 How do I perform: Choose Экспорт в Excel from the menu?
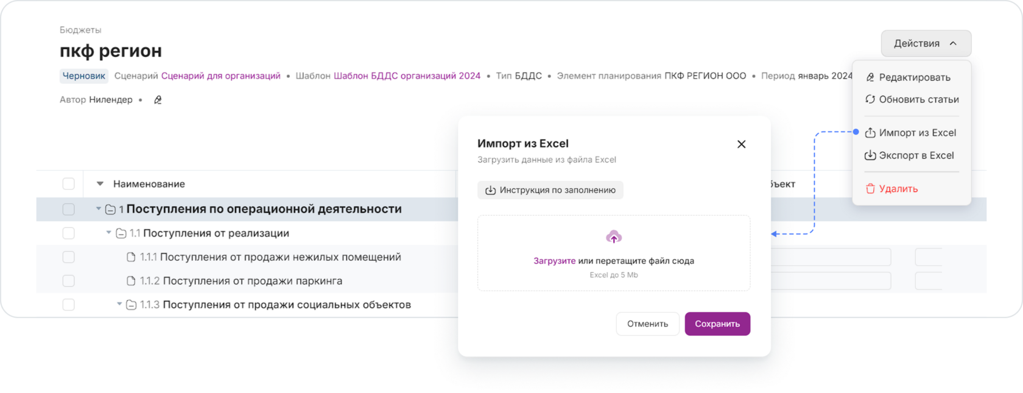pyautogui.click(x=909, y=155)
